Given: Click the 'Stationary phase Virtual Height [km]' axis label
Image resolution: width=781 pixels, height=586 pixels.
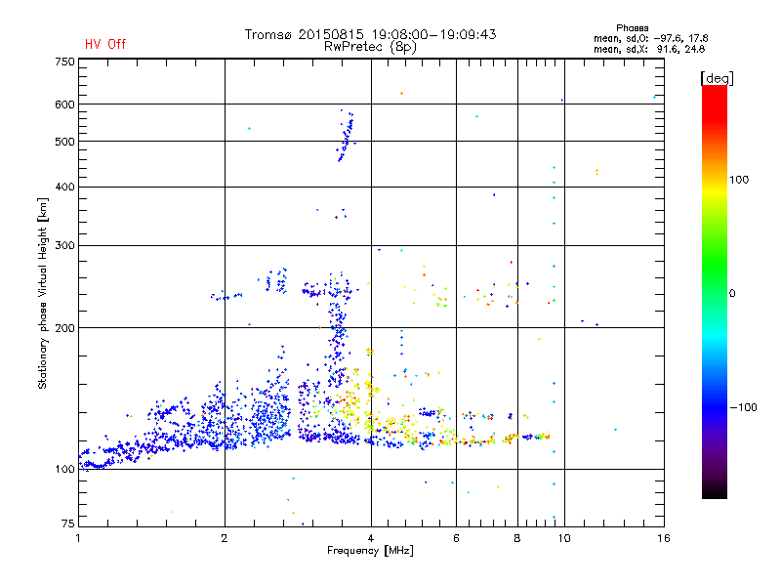Looking at the screenshot, I should click(x=43, y=293).
